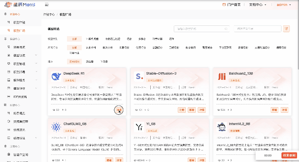
Task: Click the 模型管理 sidebar icon
Action: 9,64
